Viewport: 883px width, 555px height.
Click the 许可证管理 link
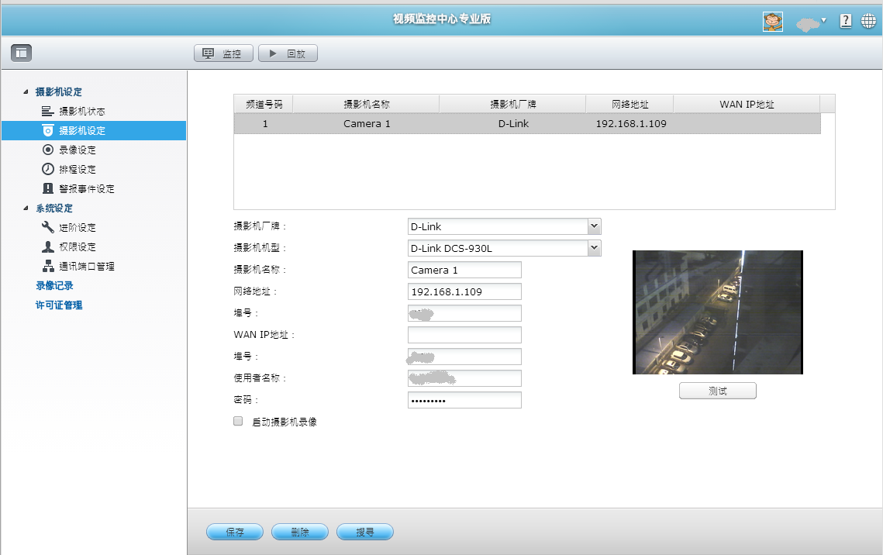59,305
